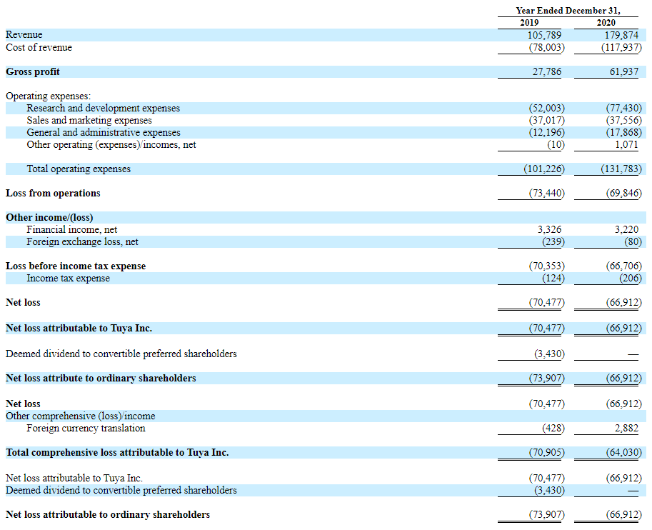The image size is (652, 530).
Task: Select the Financial income, net label
Action: pyautogui.click(x=72, y=229)
